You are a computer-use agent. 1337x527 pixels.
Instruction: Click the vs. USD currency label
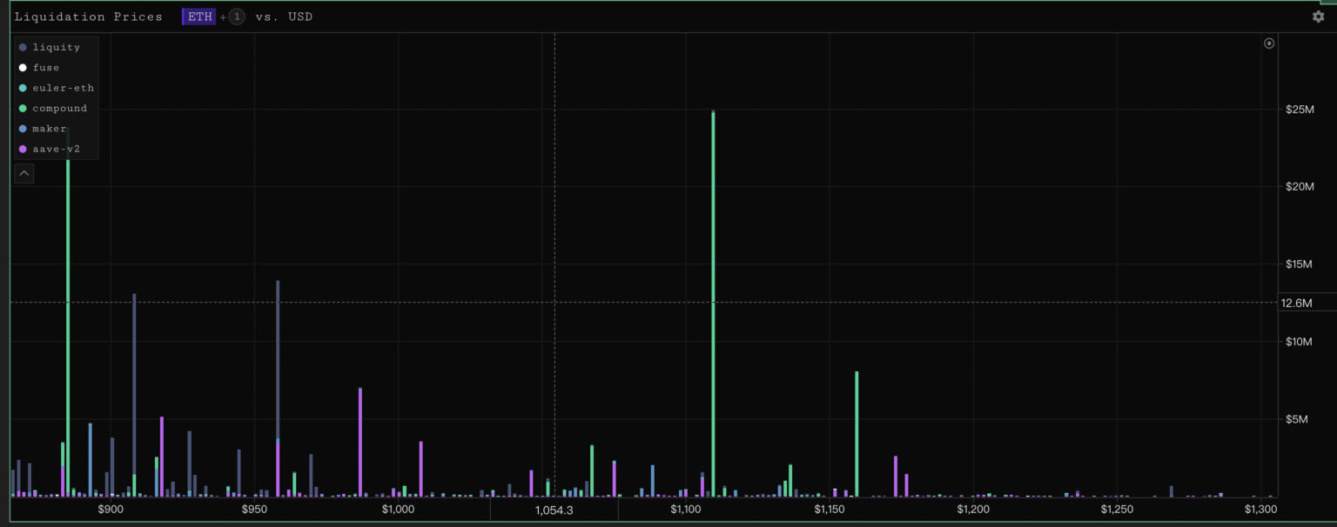284,17
